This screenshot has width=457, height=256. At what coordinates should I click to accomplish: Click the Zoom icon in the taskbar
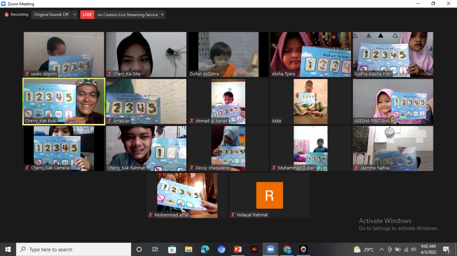click(271, 249)
